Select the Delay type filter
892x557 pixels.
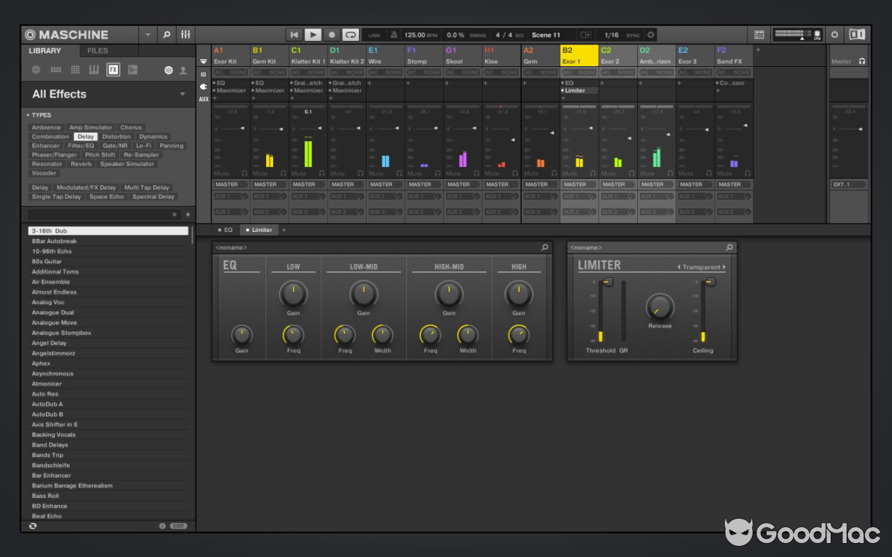pyautogui.click(x=85, y=136)
